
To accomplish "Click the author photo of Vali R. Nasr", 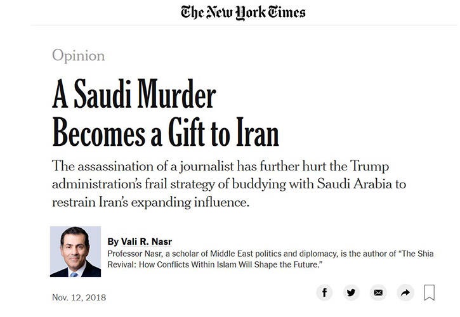I will [x=76, y=252].
